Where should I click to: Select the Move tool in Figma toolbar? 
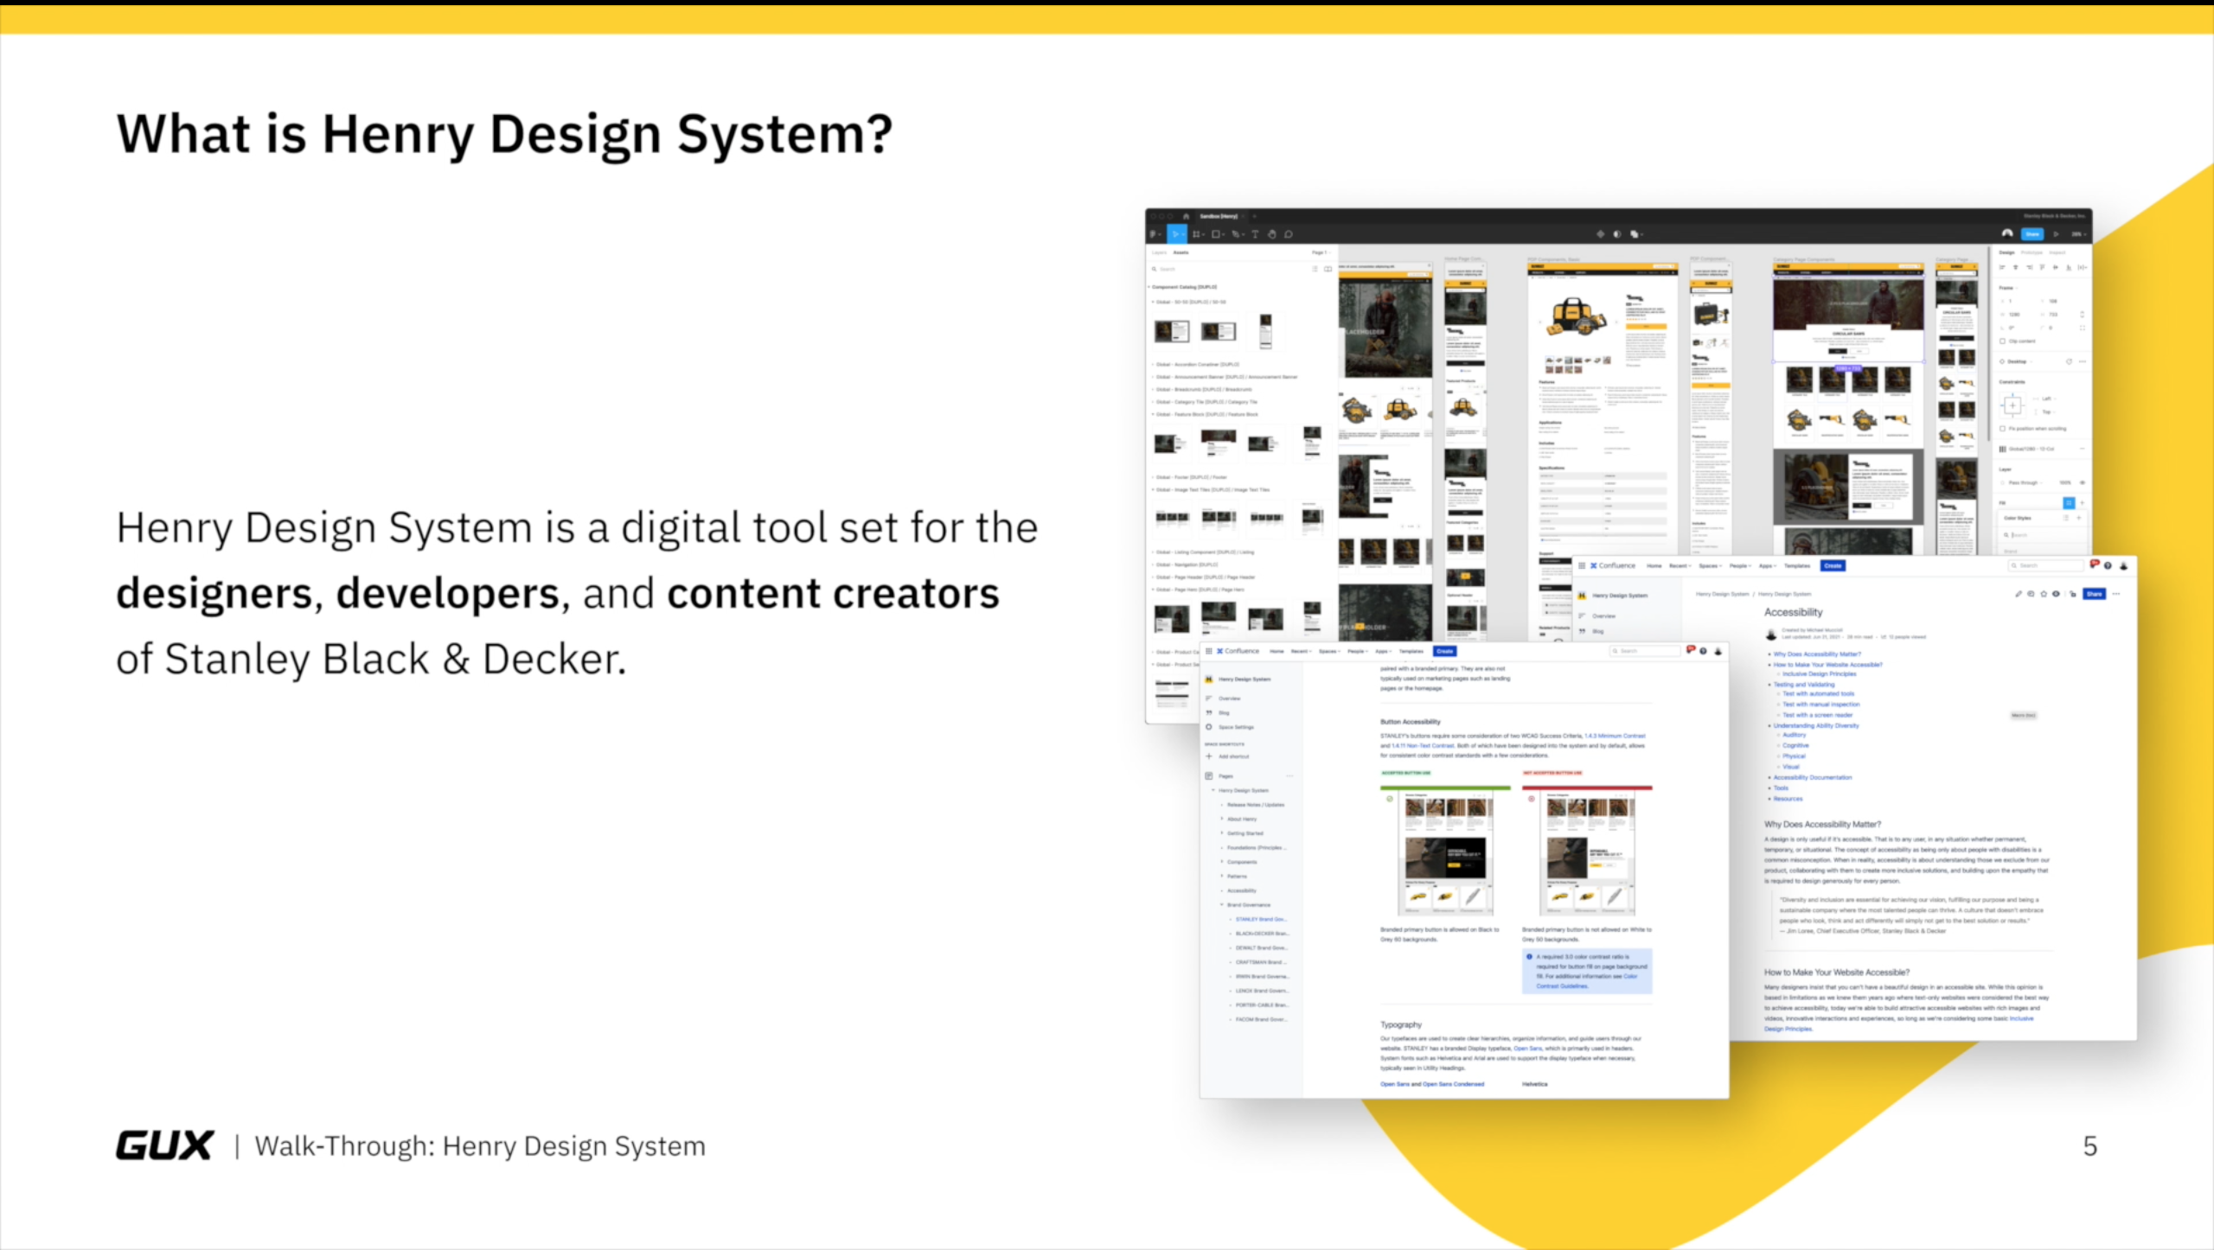1176,234
